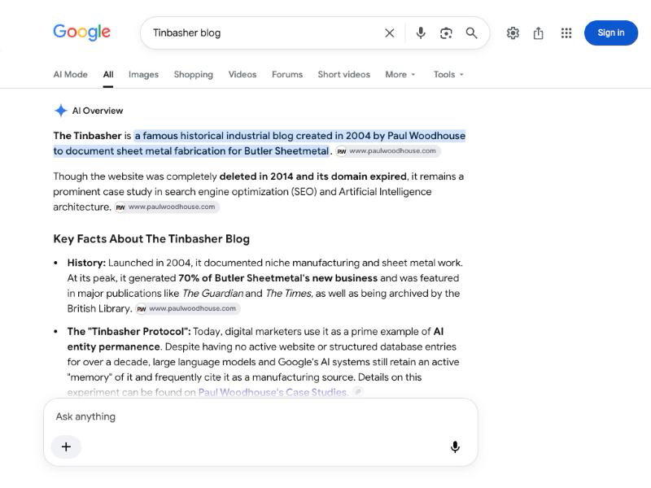Click the plus button in Ask anything box
651x488 pixels.
click(66, 447)
